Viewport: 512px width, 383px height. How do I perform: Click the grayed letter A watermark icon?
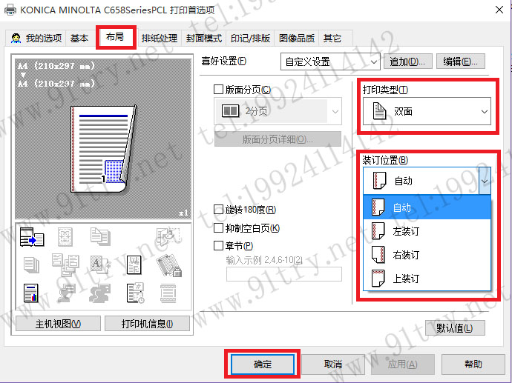[x=100, y=264]
